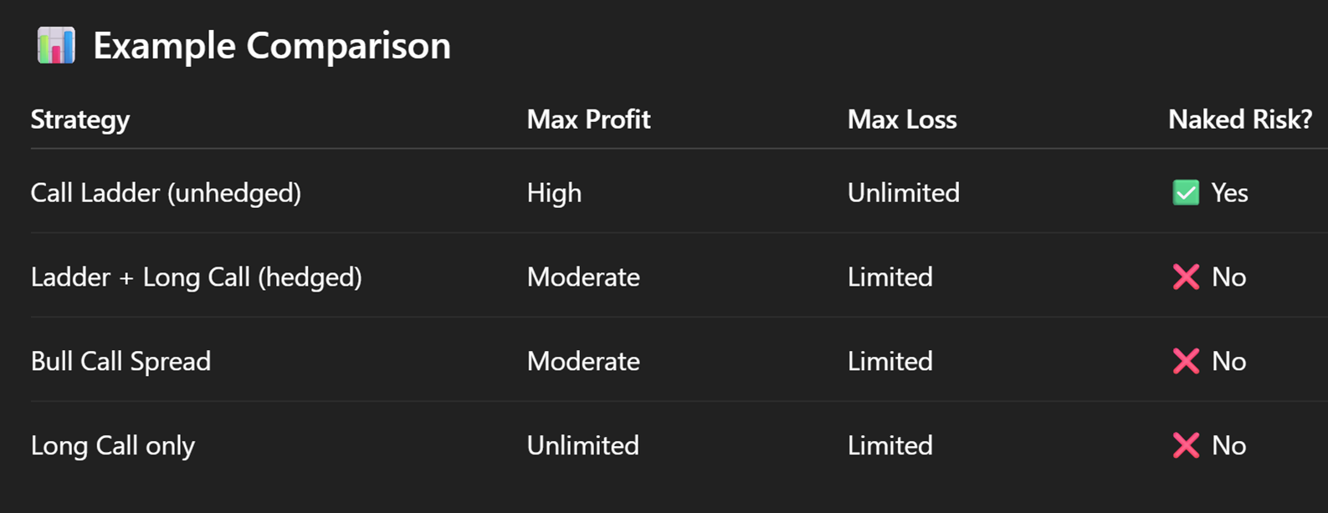
Task: Select the Example Comparison heading
Action: click(272, 45)
